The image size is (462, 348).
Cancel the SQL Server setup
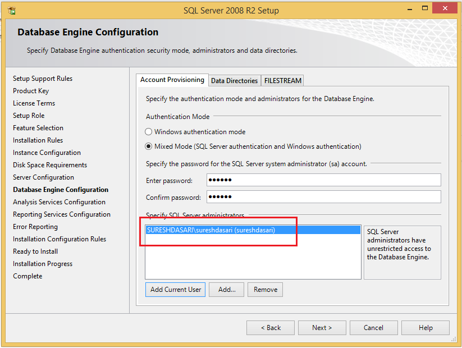point(373,327)
